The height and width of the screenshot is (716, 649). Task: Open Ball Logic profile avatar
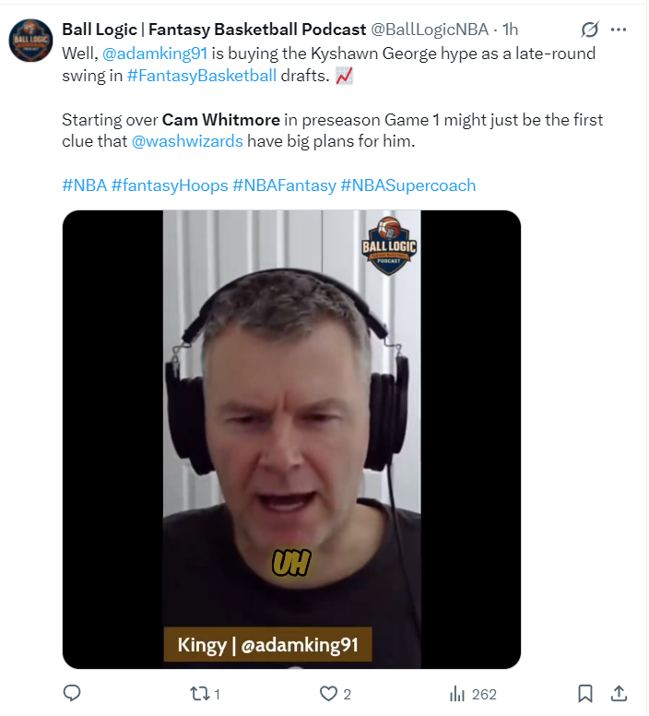[x=30, y=41]
